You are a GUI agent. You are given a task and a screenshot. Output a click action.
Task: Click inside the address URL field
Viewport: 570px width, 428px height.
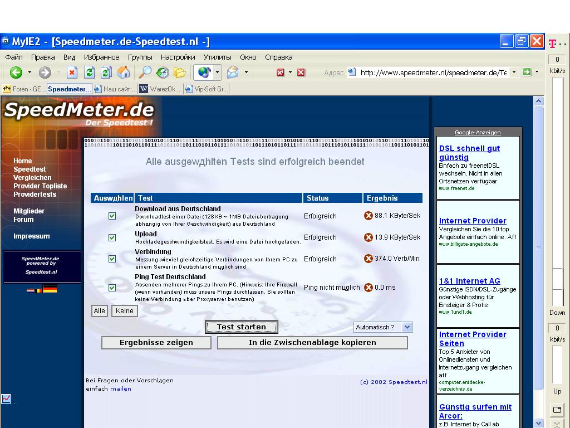(x=433, y=72)
